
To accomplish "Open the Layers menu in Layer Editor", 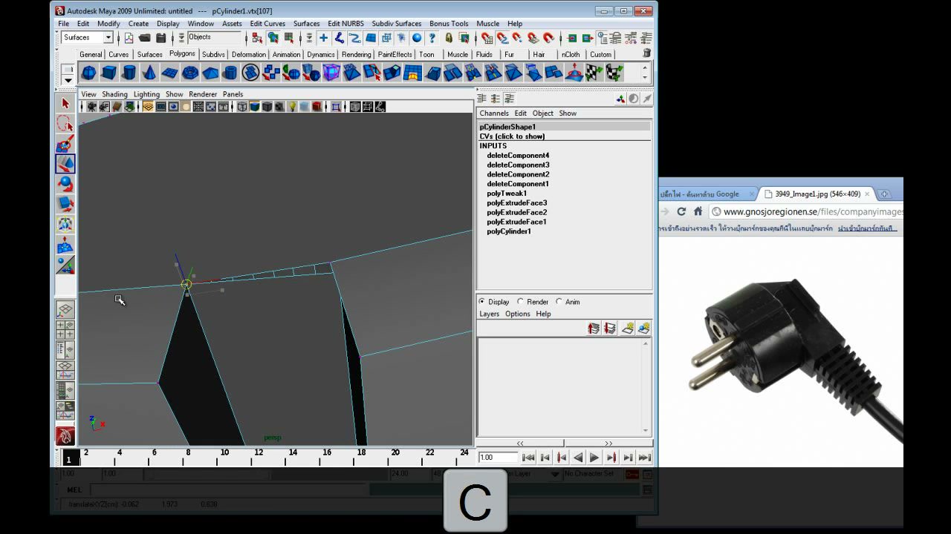I will (490, 314).
